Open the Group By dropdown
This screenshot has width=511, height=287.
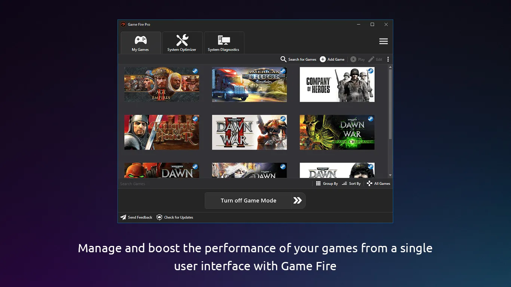(x=327, y=183)
